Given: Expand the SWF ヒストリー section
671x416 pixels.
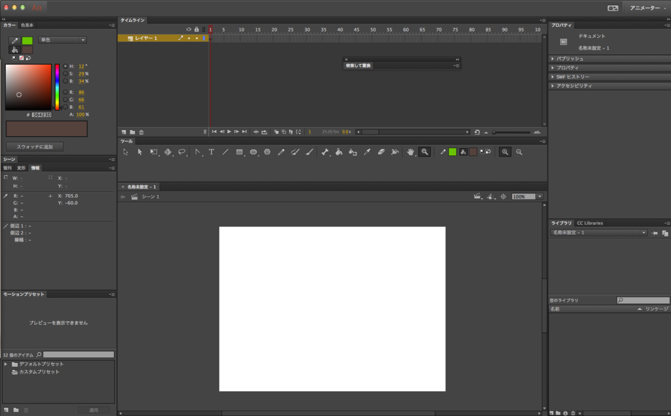Looking at the screenshot, I should click(x=552, y=77).
